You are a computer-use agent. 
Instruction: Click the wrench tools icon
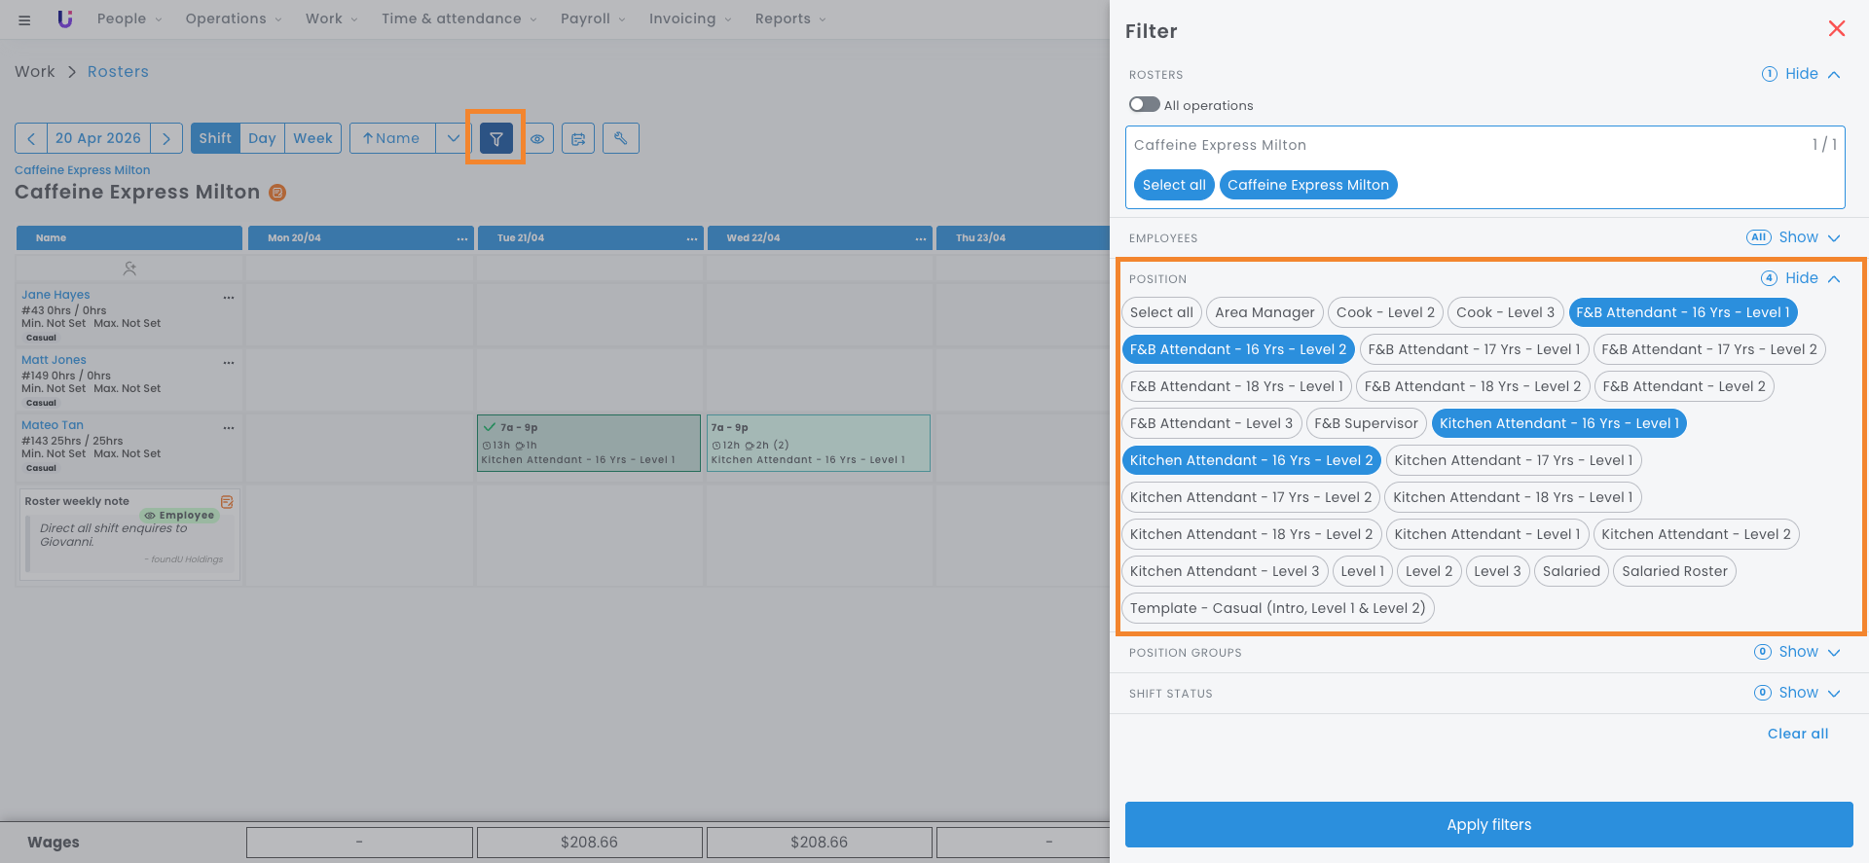pyautogui.click(x=620, y=138)
